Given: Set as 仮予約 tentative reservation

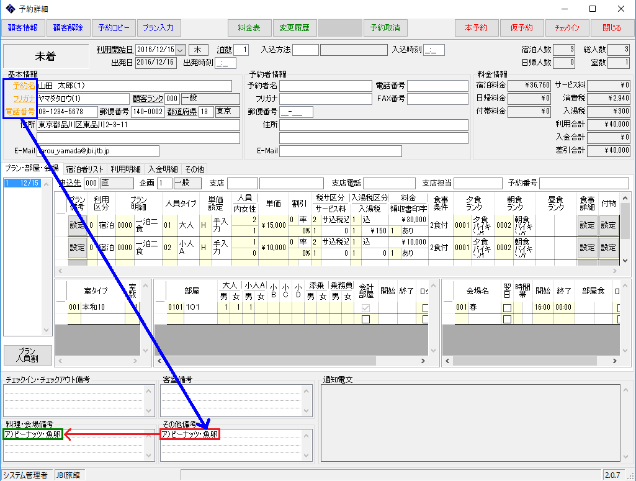Looking at the screenshot, I should (522, 28).
